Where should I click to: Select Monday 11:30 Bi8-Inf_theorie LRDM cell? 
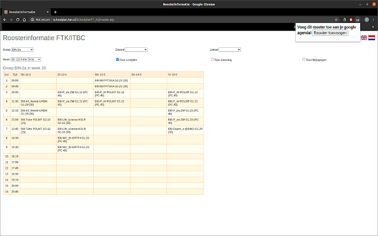point(38,103)
